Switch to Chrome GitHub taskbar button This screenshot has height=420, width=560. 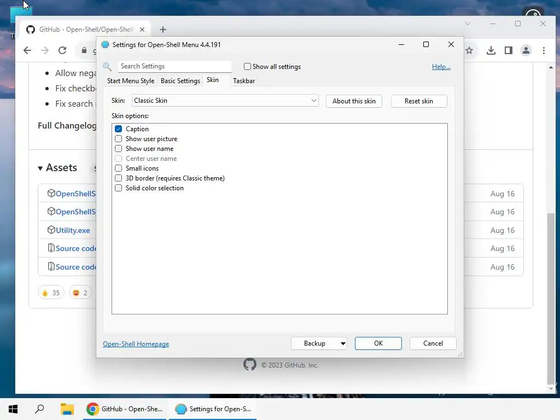125,409
